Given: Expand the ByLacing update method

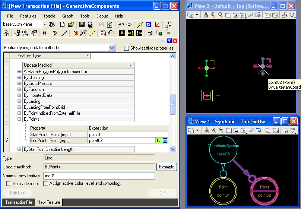Looking at the screenshot, I should (19, 101).
